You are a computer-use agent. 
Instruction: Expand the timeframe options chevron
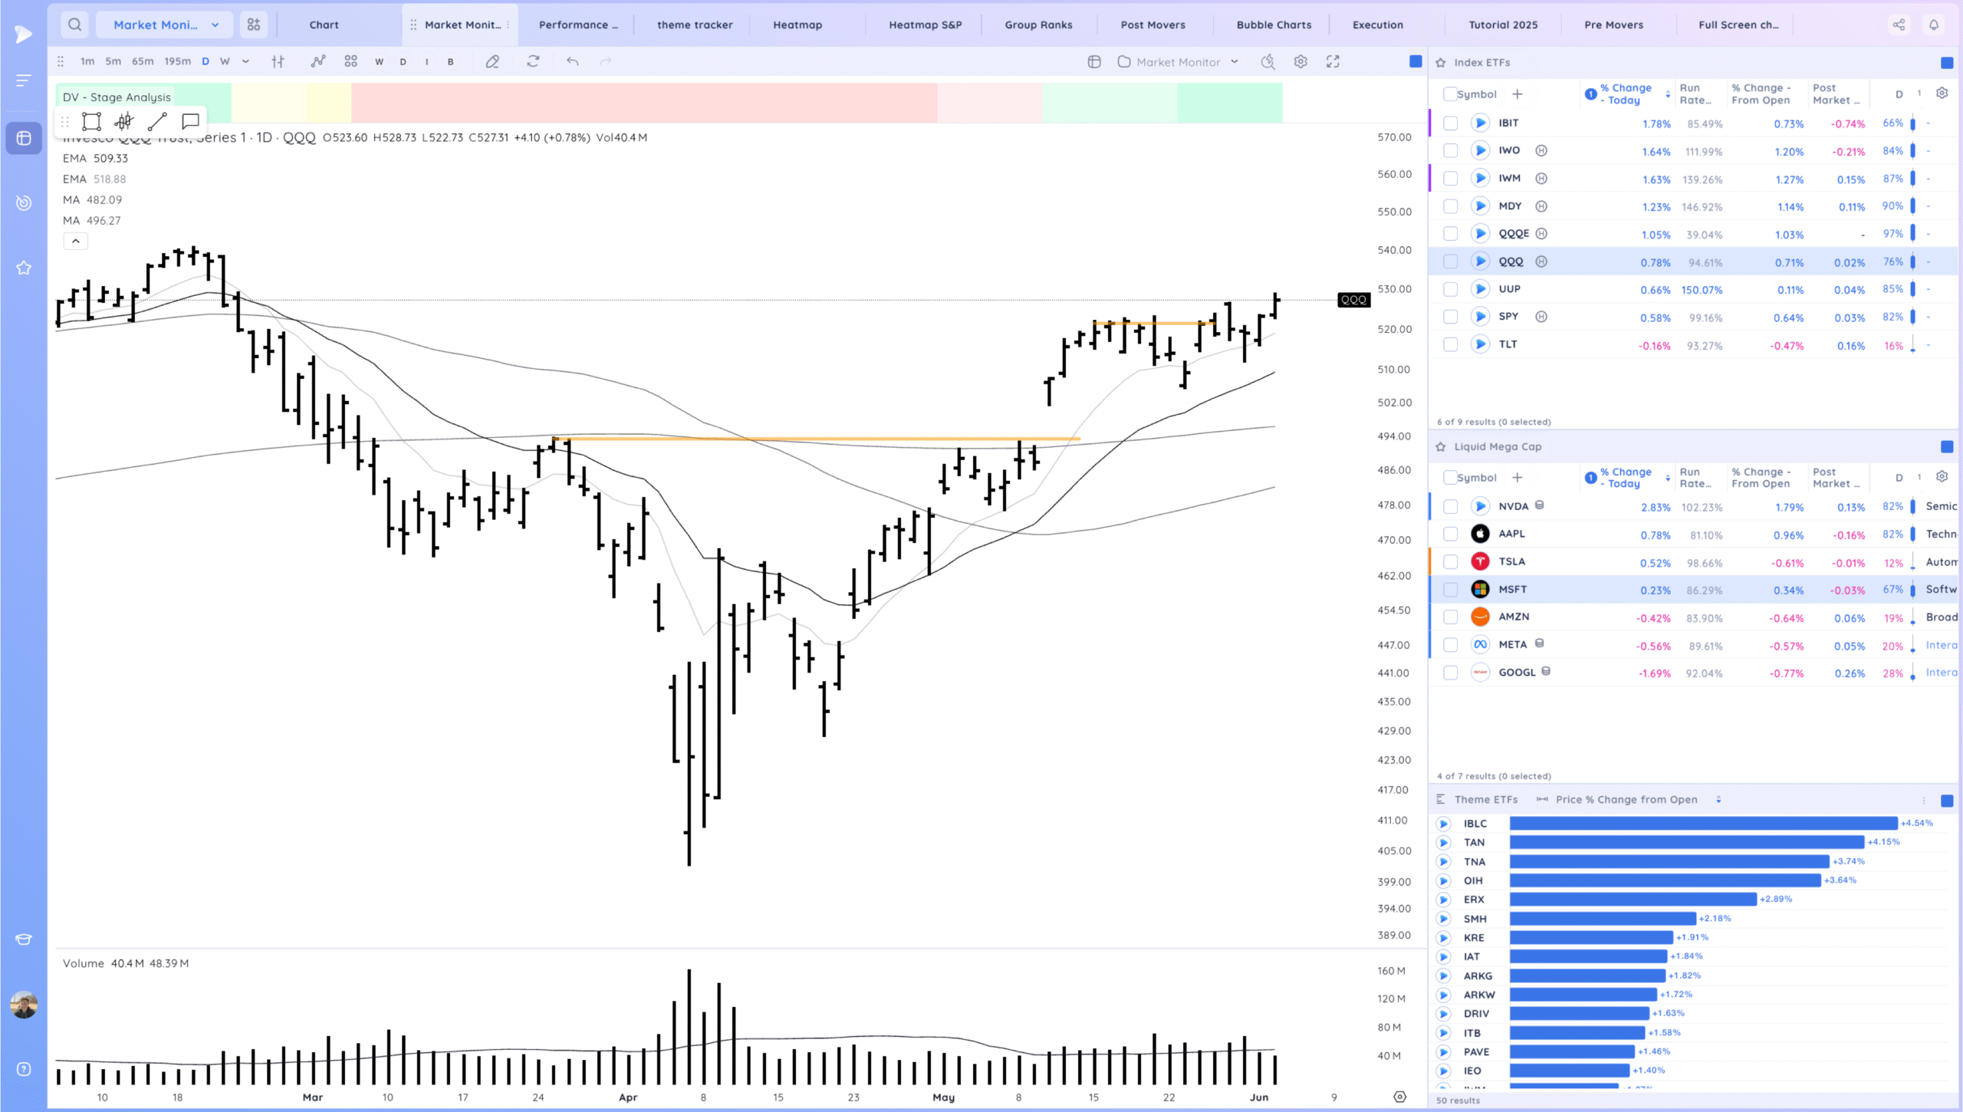click(x=245, y=61)
